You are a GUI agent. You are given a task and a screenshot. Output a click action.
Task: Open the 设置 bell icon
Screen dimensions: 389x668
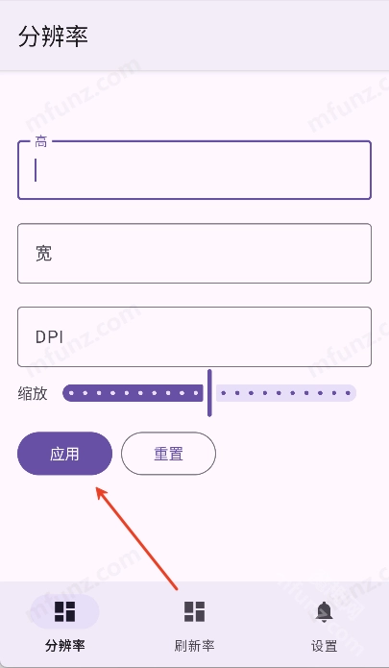(x=324, y=612)
